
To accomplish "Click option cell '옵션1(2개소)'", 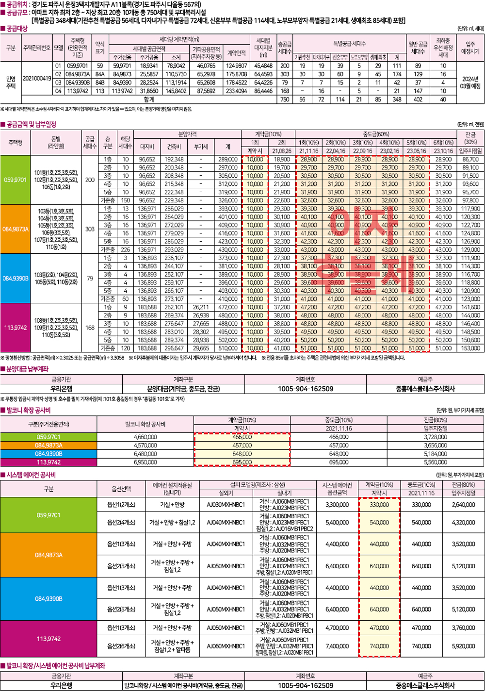I will click(x=121, y=505).
